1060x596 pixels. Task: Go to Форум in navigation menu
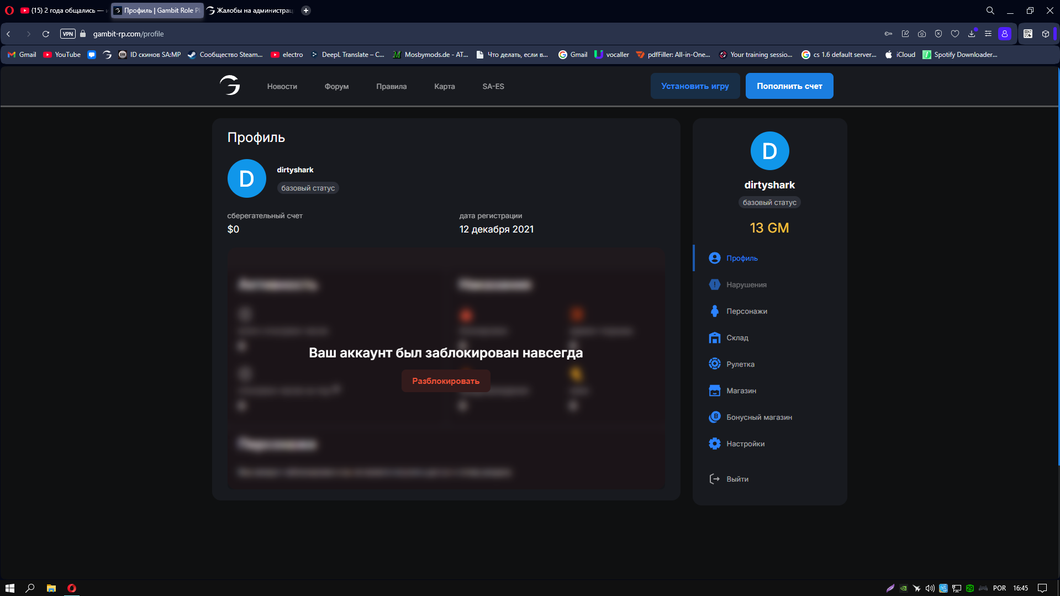pos(336,86)
